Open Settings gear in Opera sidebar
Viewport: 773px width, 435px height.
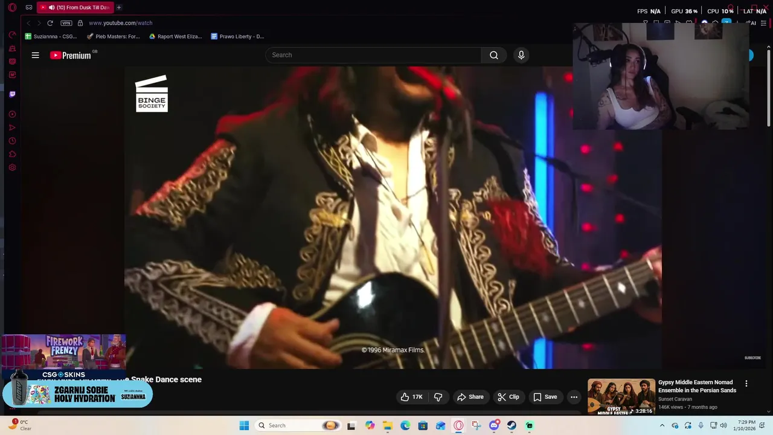point(12,167)
